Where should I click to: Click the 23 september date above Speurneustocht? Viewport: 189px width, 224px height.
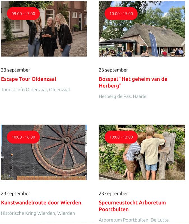(x=113, y=193)
